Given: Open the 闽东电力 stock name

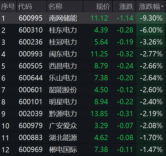Looking at the screenshot, I should pyautogui.click(x=63, y=54).
